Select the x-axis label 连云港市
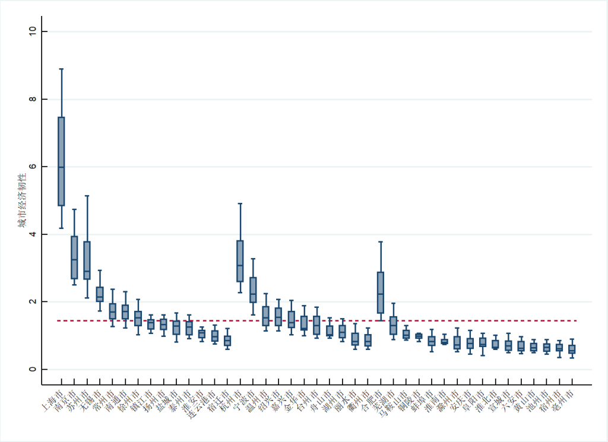This screenshot has height=442, width=608. pos(202,405)
